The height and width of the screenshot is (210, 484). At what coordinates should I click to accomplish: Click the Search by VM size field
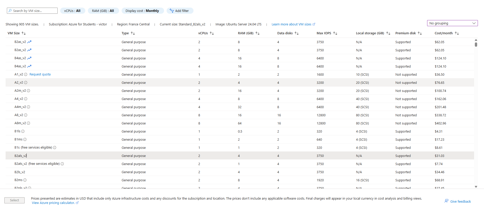pyautogui.click(x=32, y=11)
